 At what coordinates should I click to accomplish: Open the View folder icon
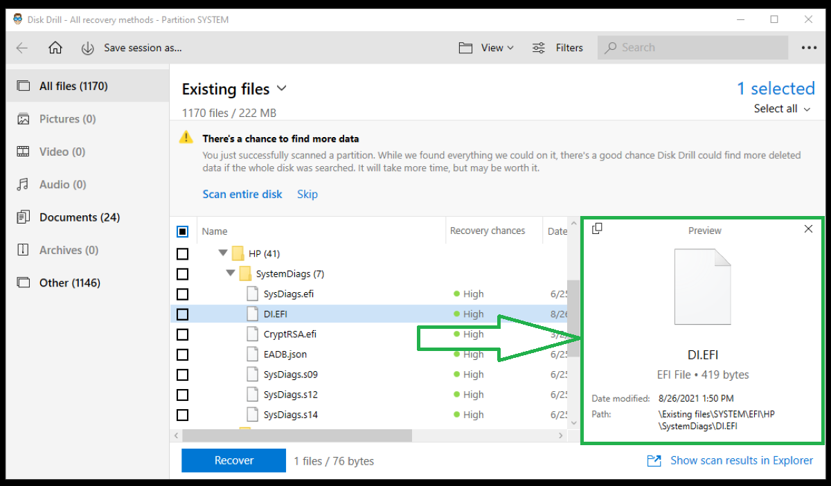(465, 48)
